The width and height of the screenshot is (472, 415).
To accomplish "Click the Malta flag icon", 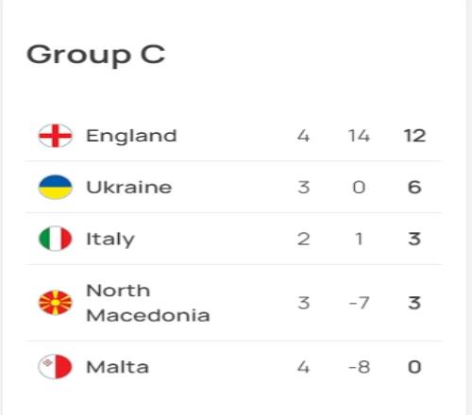I will (56, 367).
